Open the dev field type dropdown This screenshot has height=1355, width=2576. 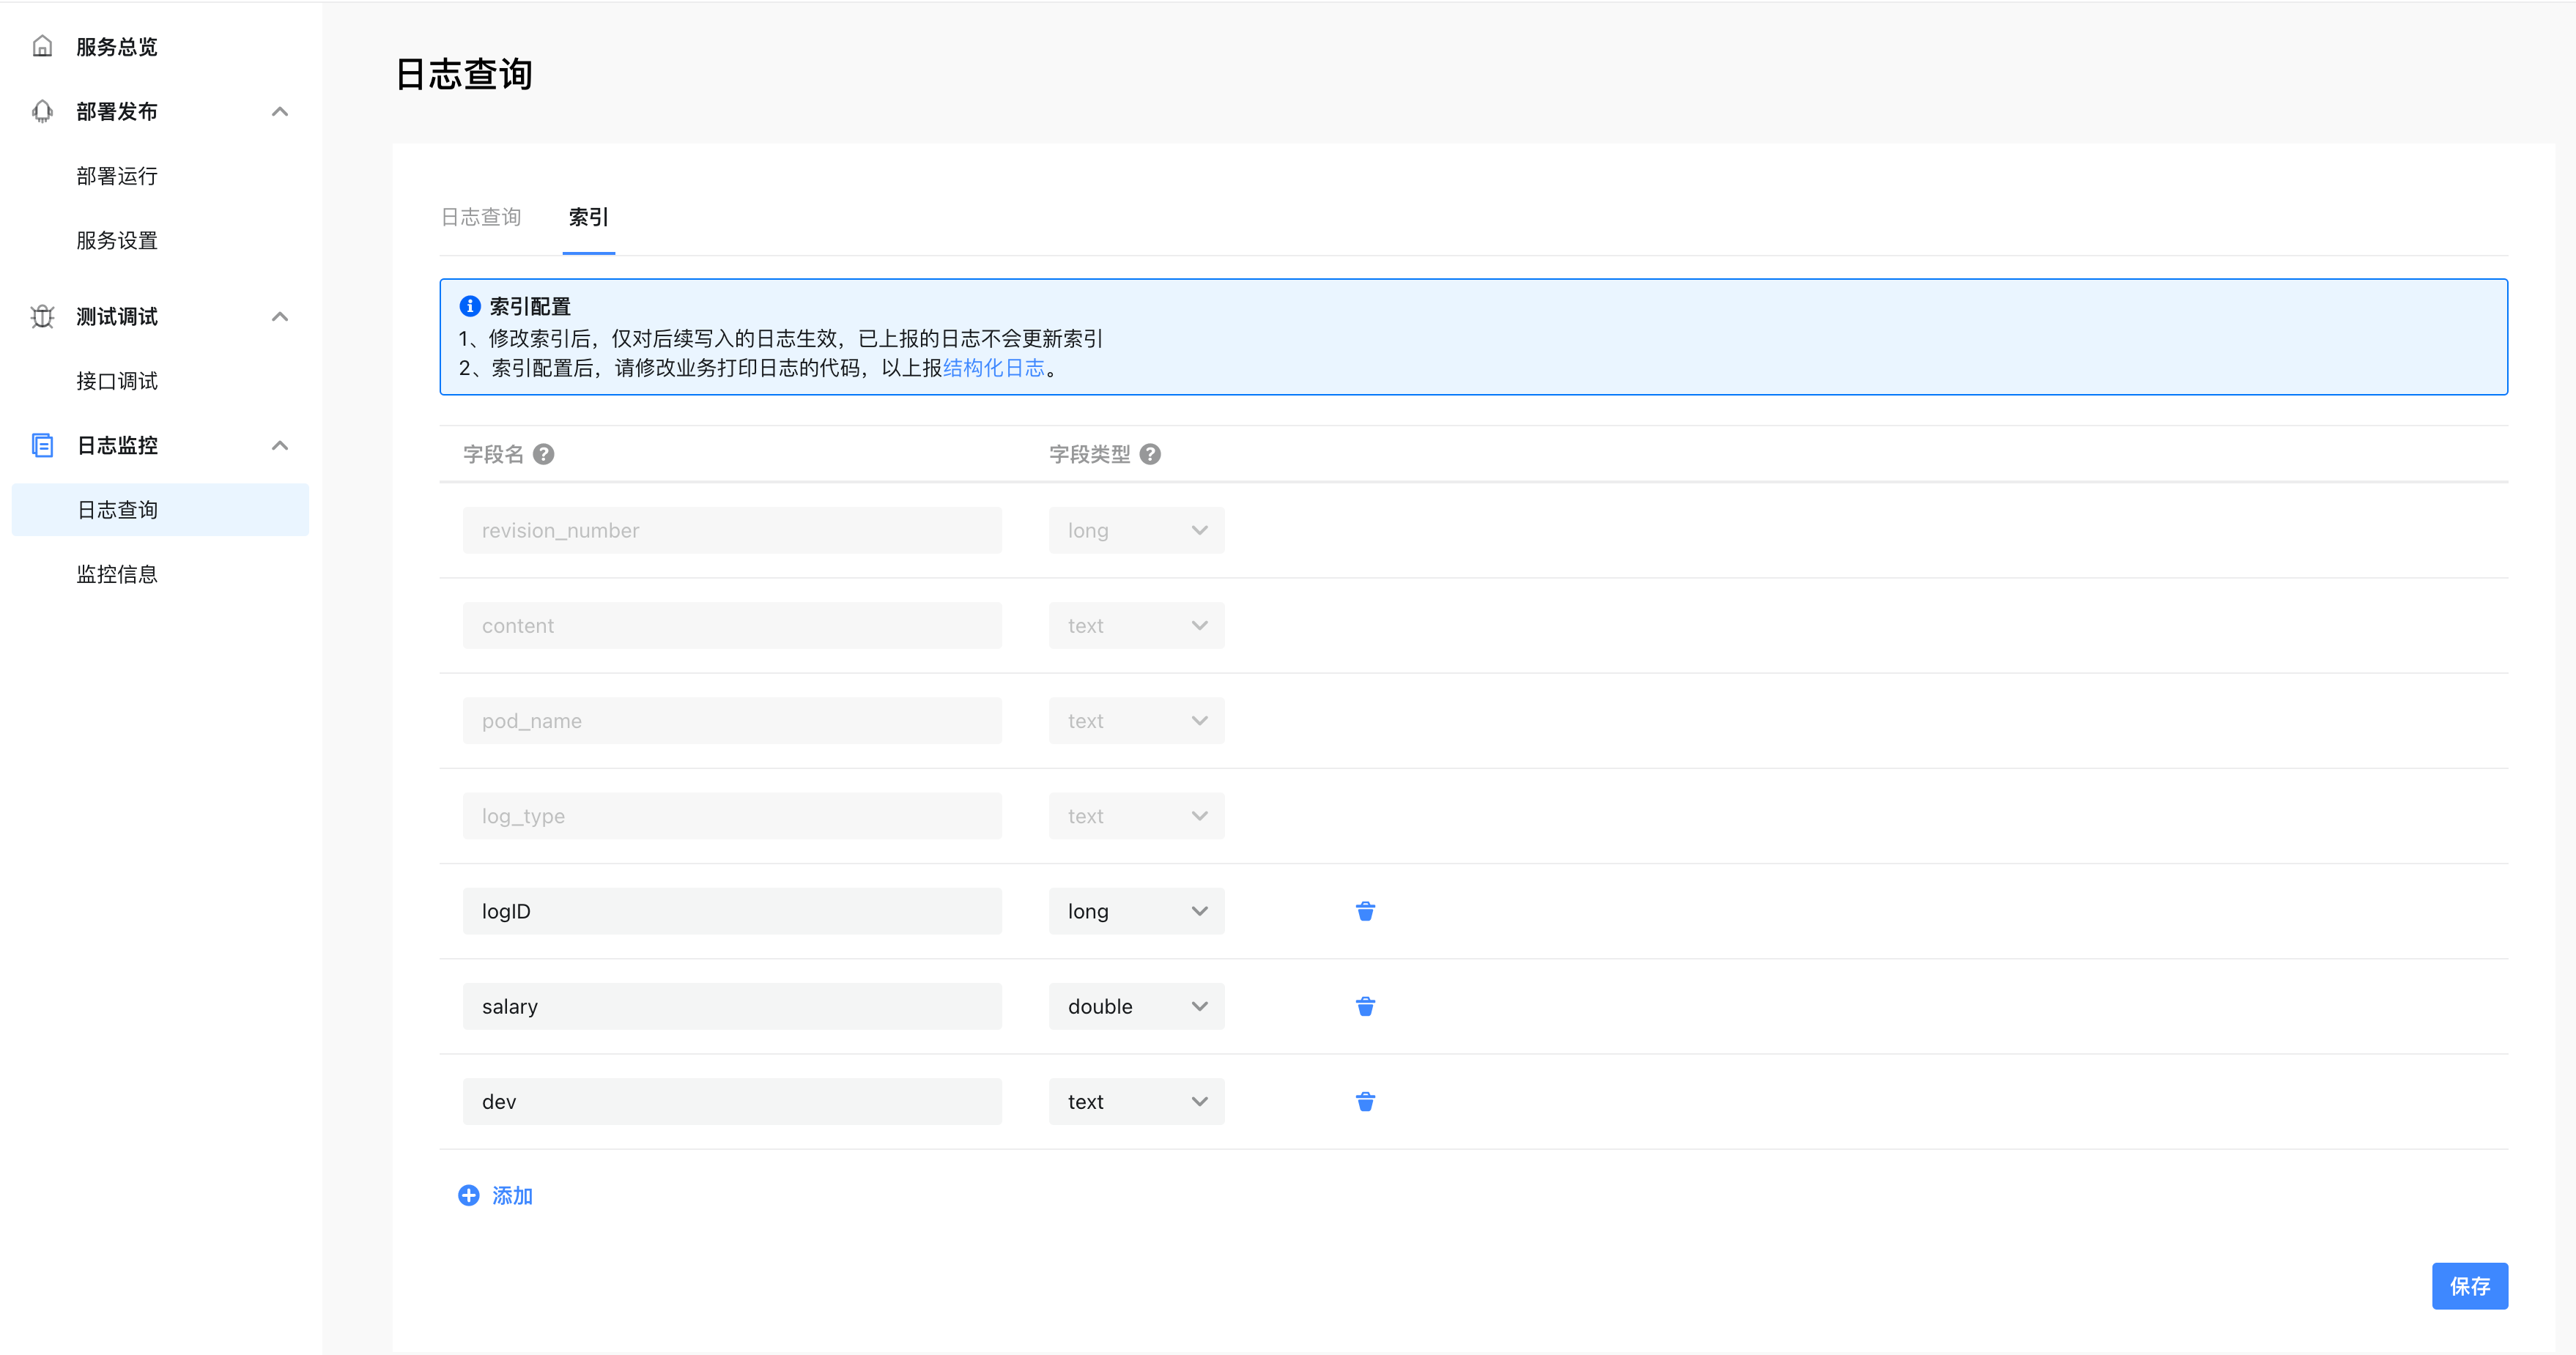[1136, 1101]
